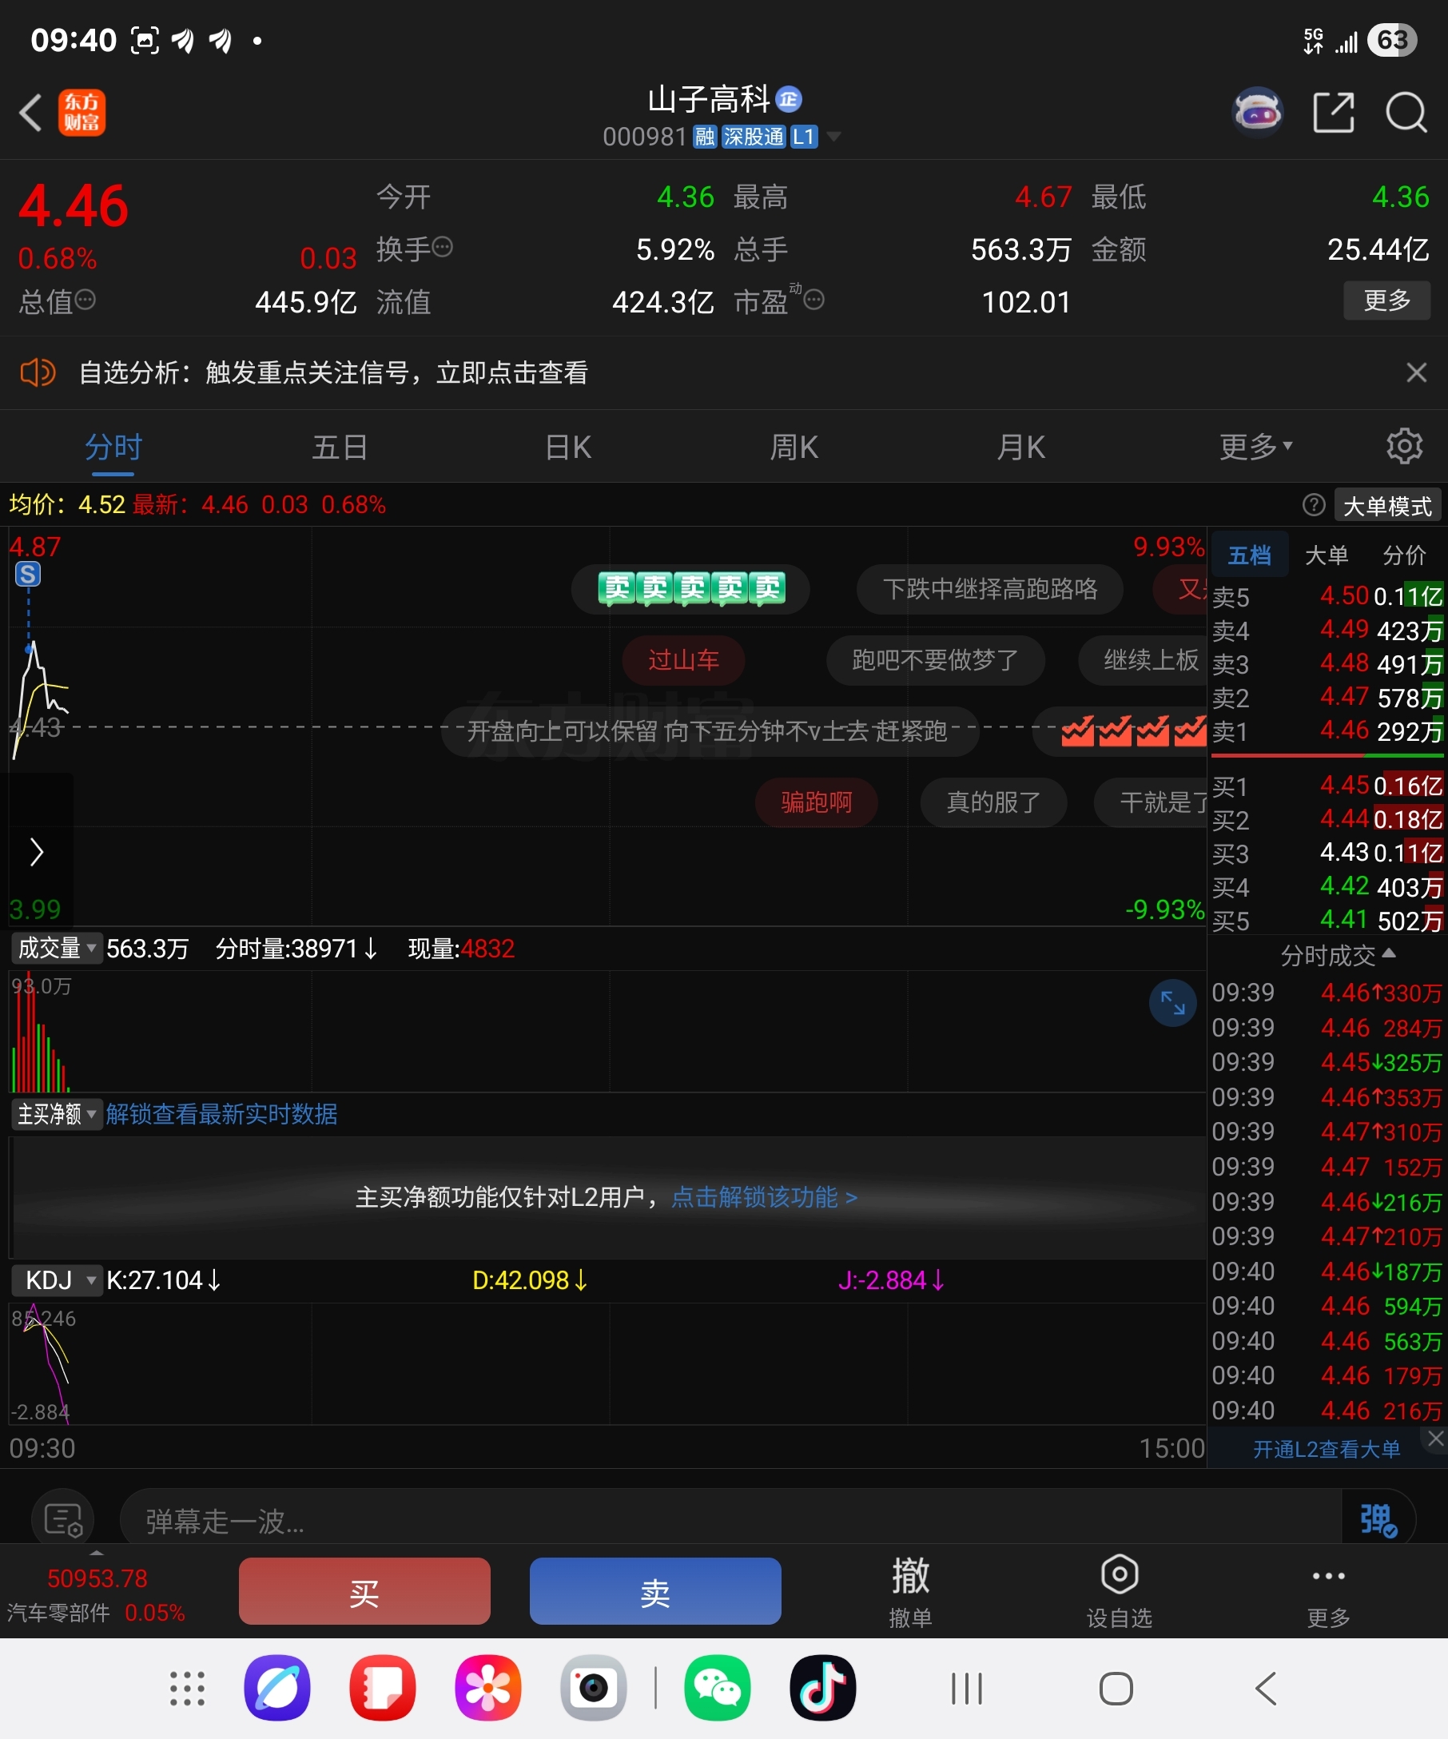Open the Android app drawer grid
This screenshot has height=1739, width=1448.
pos(187,1689)
